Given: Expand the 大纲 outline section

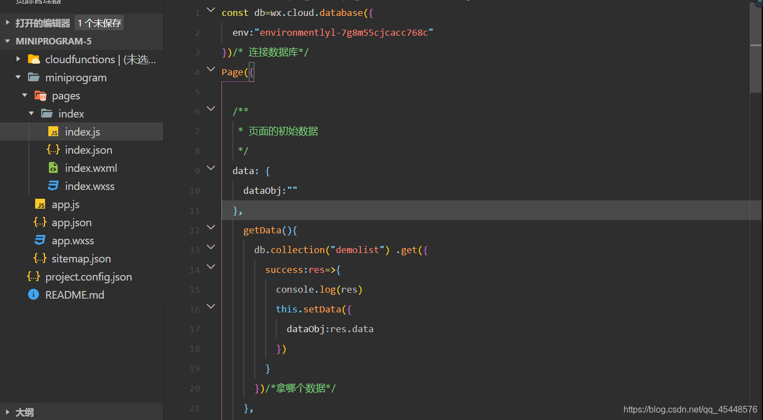Looking at the screenshot, I should point(8,412).
